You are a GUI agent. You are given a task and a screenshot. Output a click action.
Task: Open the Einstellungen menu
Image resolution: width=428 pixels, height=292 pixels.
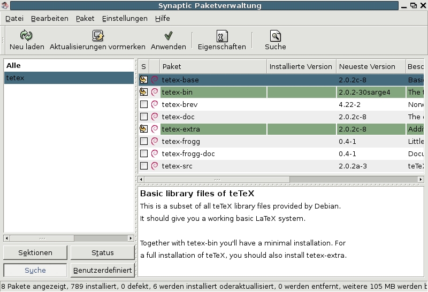[x=125, y=18]
